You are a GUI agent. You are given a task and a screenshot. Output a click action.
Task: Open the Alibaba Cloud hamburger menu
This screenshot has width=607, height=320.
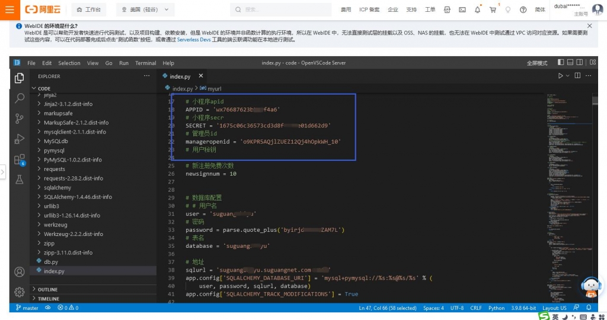tap(9, 9)
